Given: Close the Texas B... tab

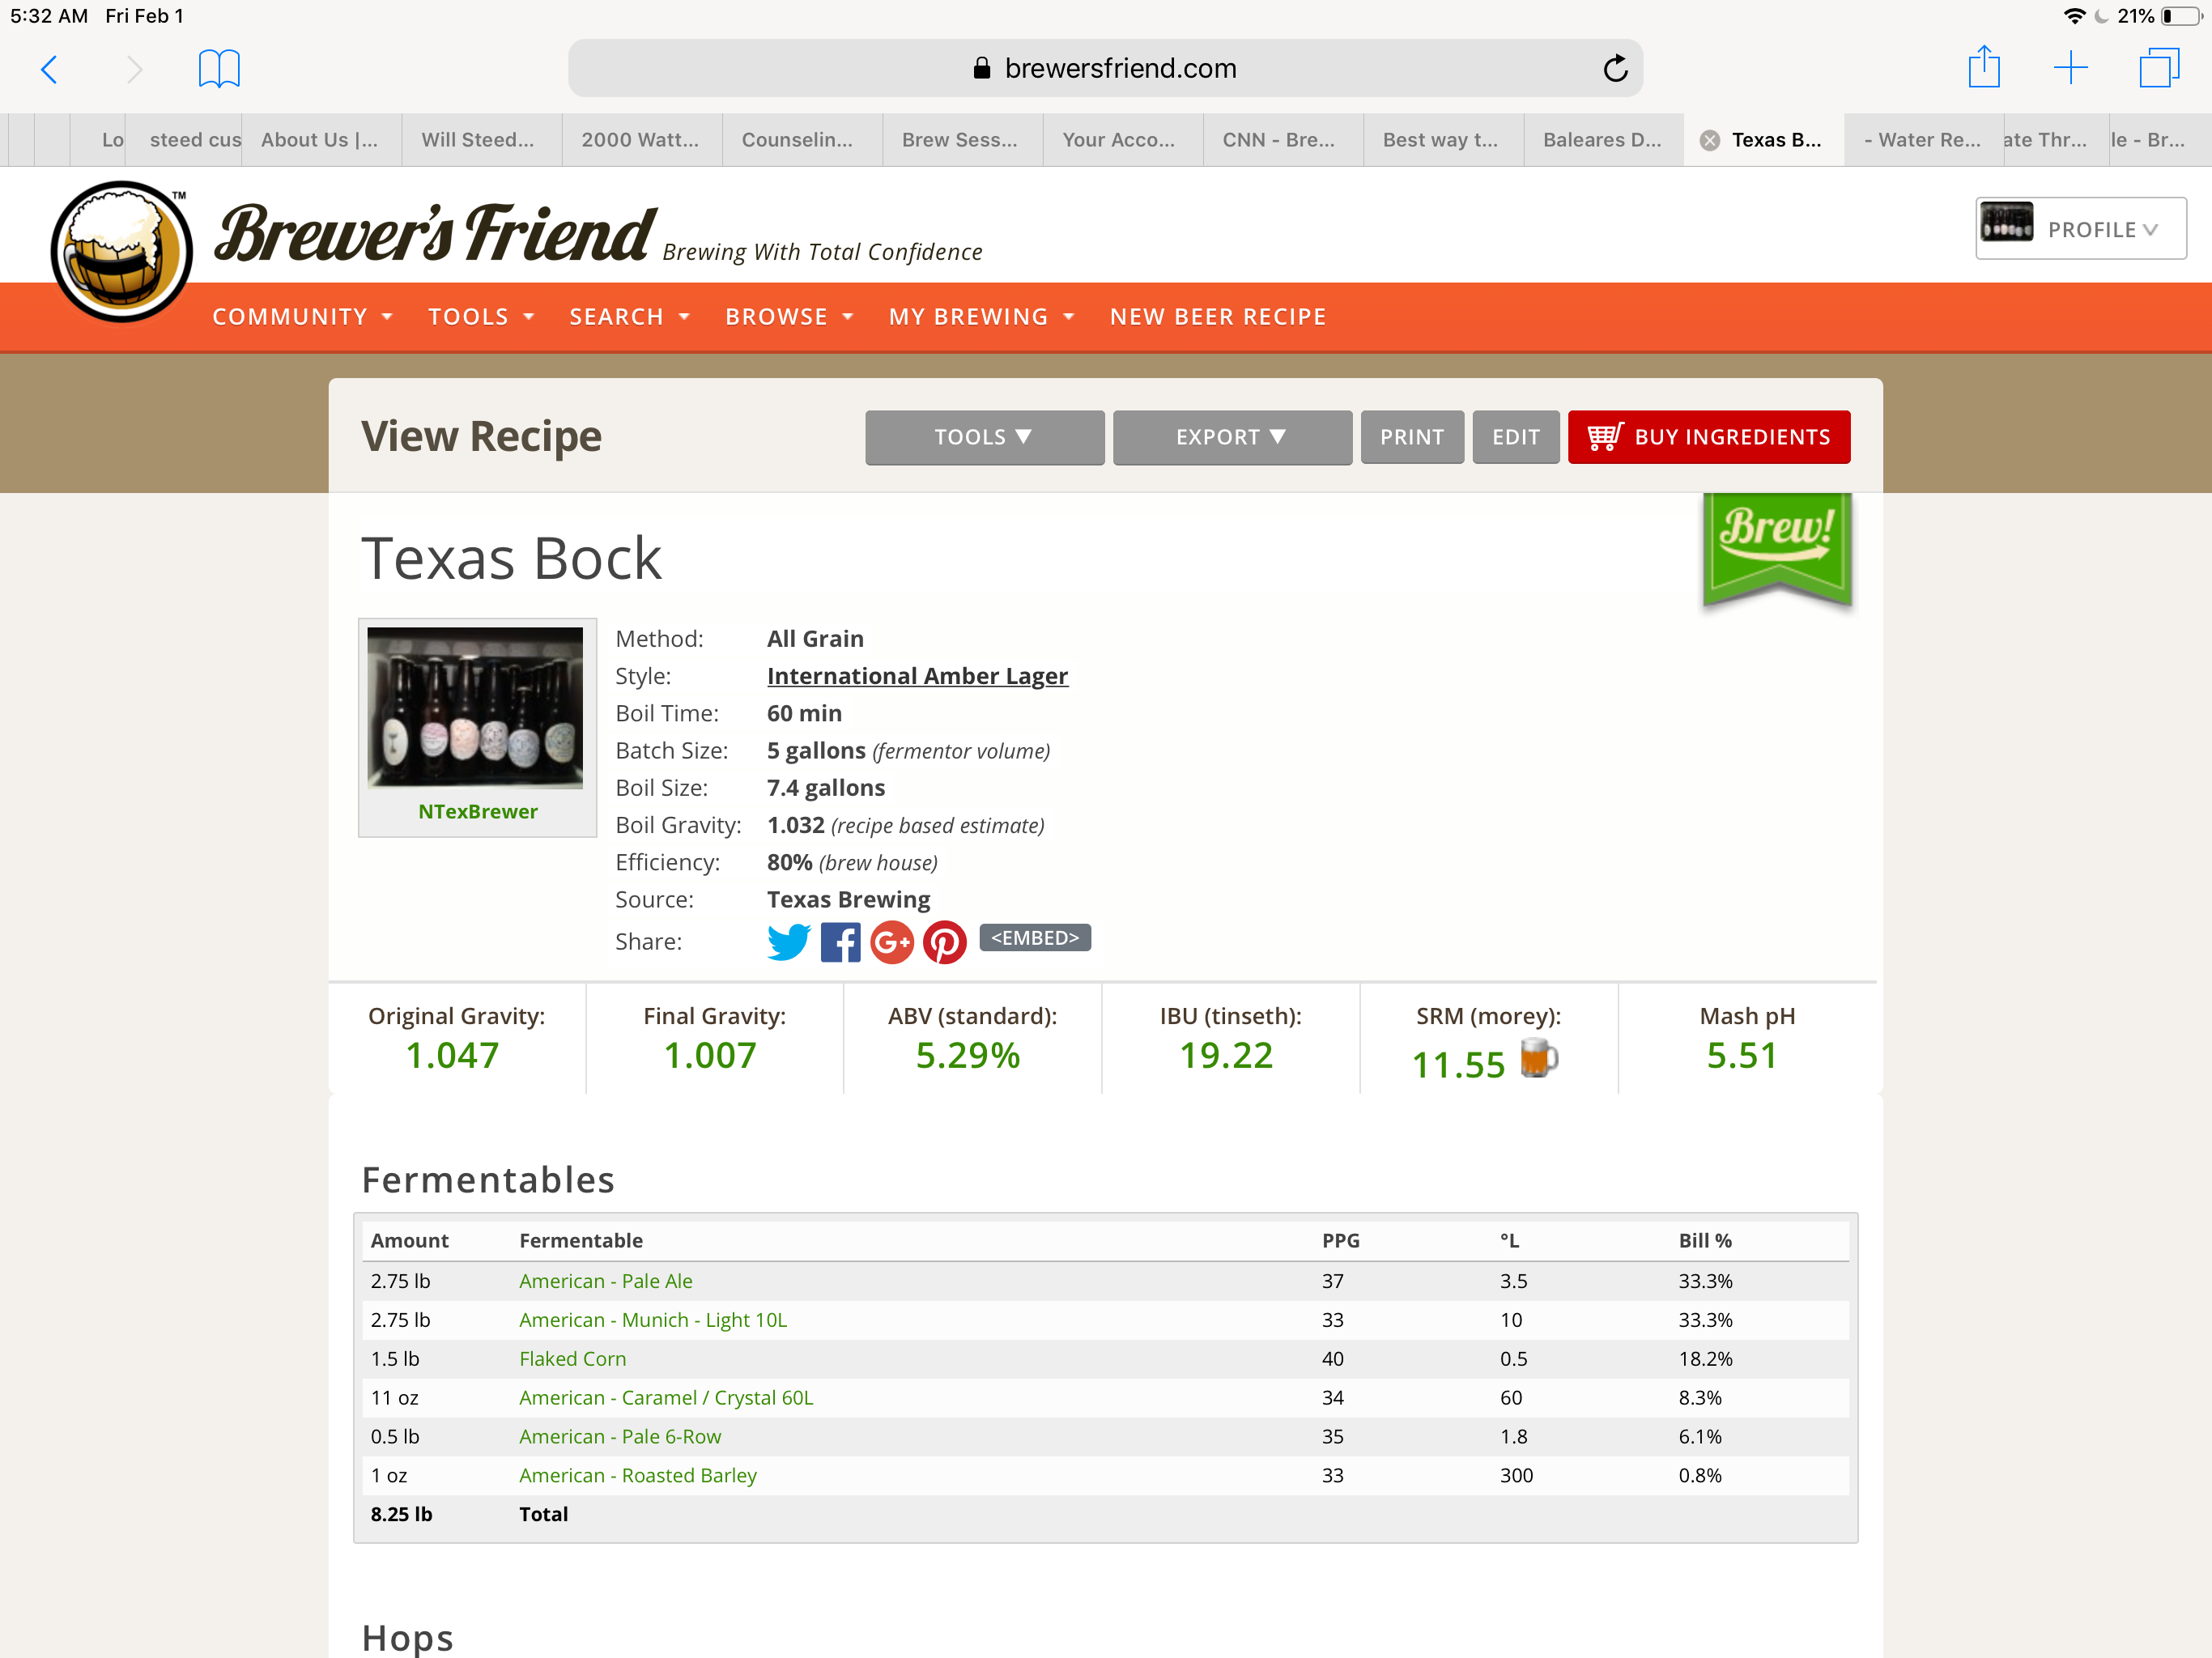Looking at the screenshot, I should point(1710,140).
